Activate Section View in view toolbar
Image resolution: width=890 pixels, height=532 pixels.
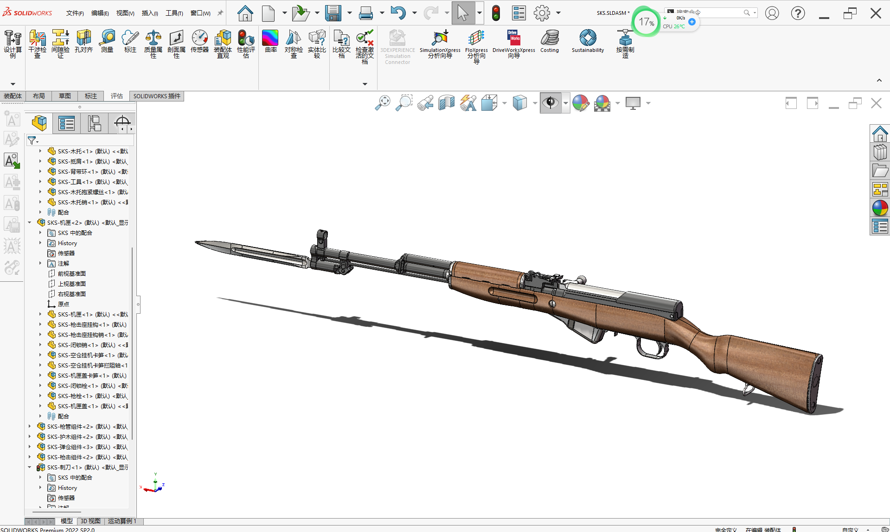447,103
